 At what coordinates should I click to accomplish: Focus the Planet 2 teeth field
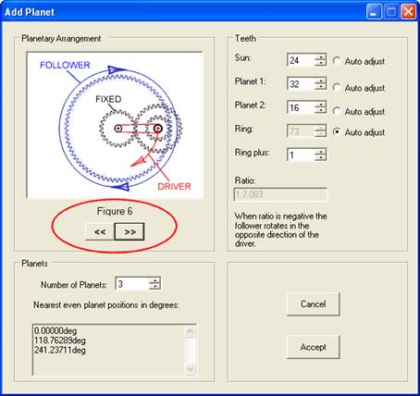(302, 107)
